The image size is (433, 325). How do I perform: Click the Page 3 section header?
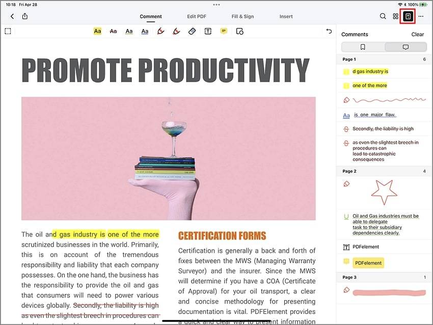click(x=384, y=277)
